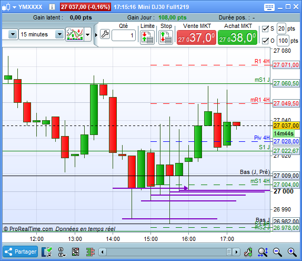Click the mS1 4H price label 27 004,00
Screen dimensions: 302x261
point(286,185)
